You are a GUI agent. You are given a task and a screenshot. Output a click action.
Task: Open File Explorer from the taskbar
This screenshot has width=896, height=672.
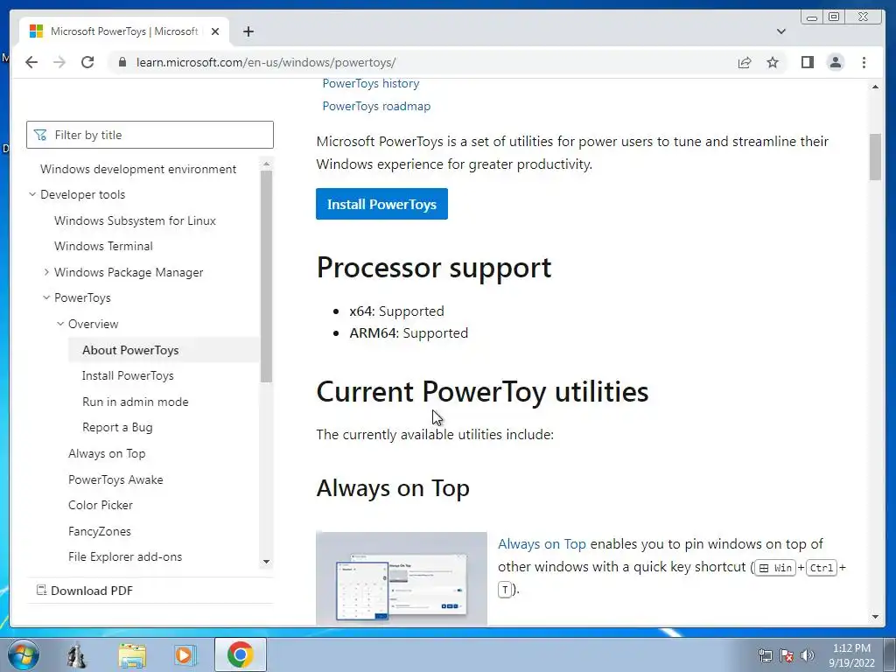(133, 654)
